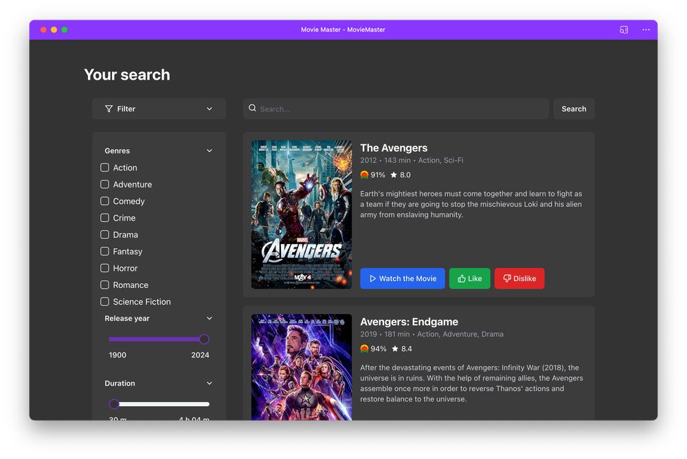Click the Genres section heading
The image size is (687, 459).
(x=117, y=150)
